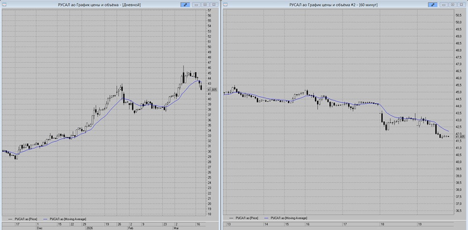This screenshot has height=230, width=468.
Task: Click 'РУСАЛ ао [Moving Average]' legend in daily chart
Action: [x=69, y=219]
